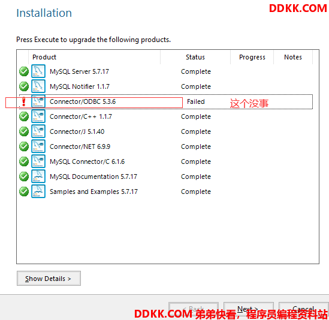This screenshot has width=329, height=320.
Task: Expand installation log with Show Details
Action: point(49,279)
